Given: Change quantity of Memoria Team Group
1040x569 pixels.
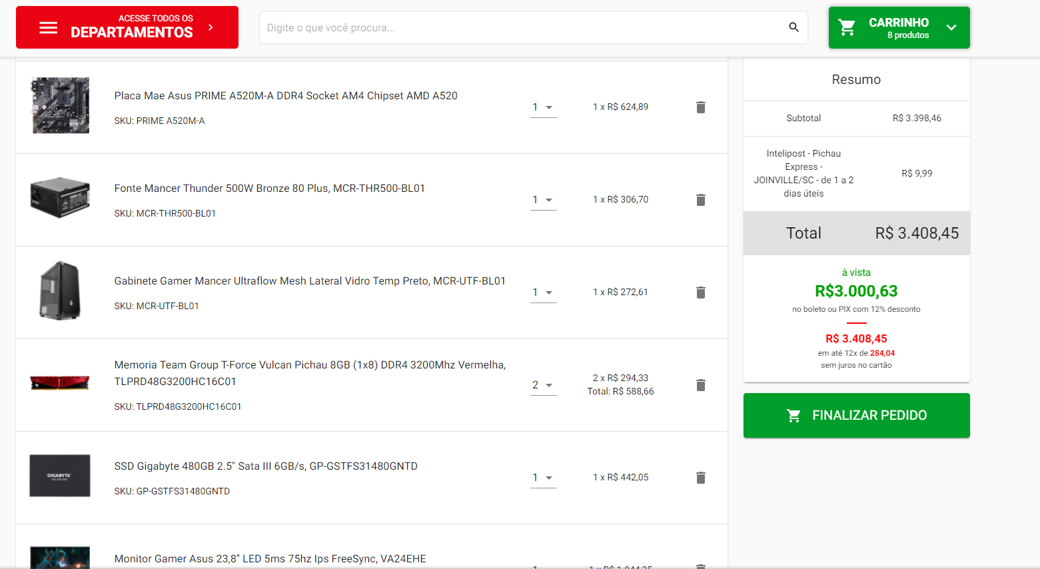Looking at the screenshot, I should coord(543,385).
